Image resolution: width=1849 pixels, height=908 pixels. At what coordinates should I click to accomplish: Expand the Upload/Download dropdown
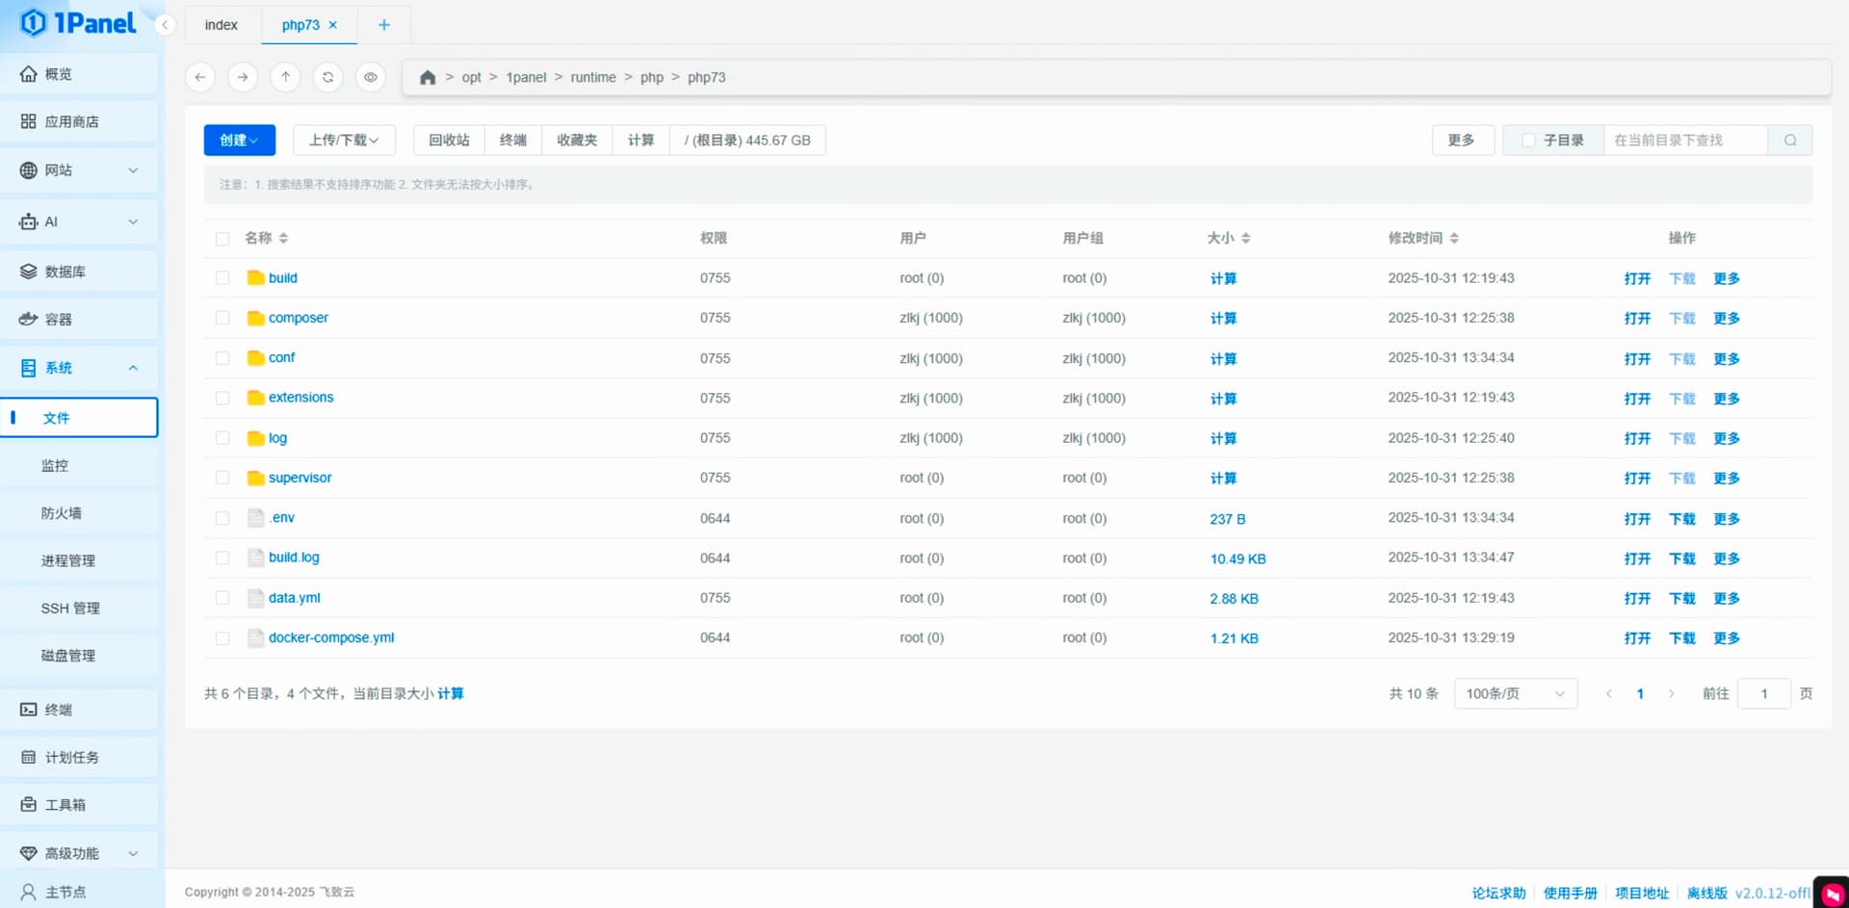point(343,141)
